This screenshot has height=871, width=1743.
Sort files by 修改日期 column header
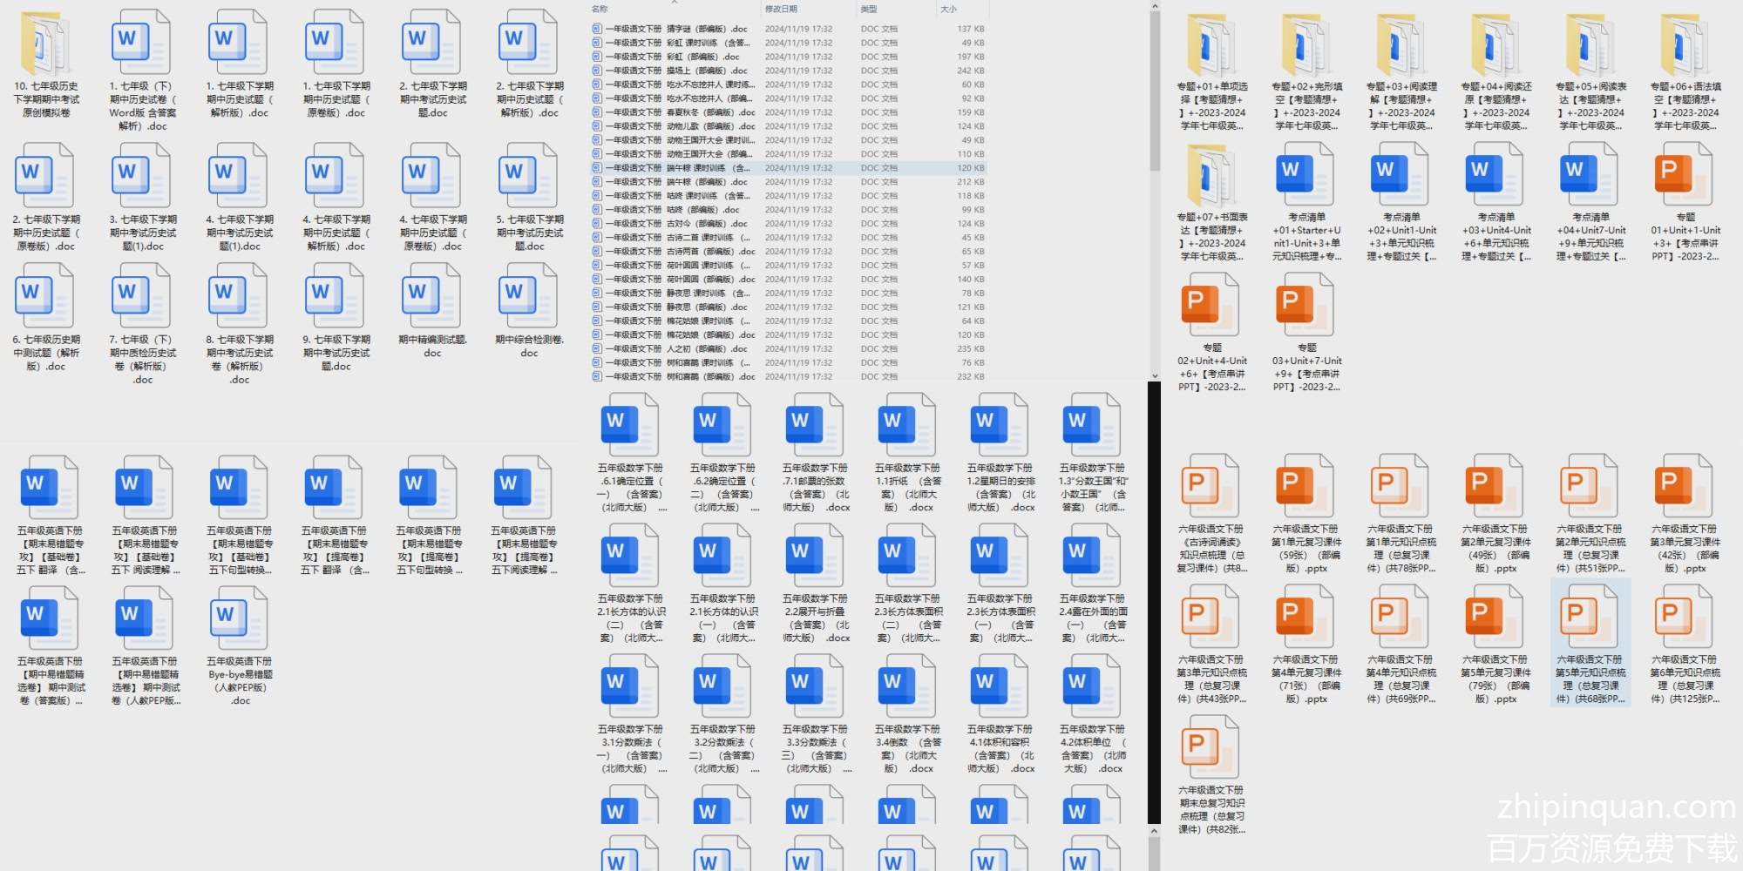(781, 9)
